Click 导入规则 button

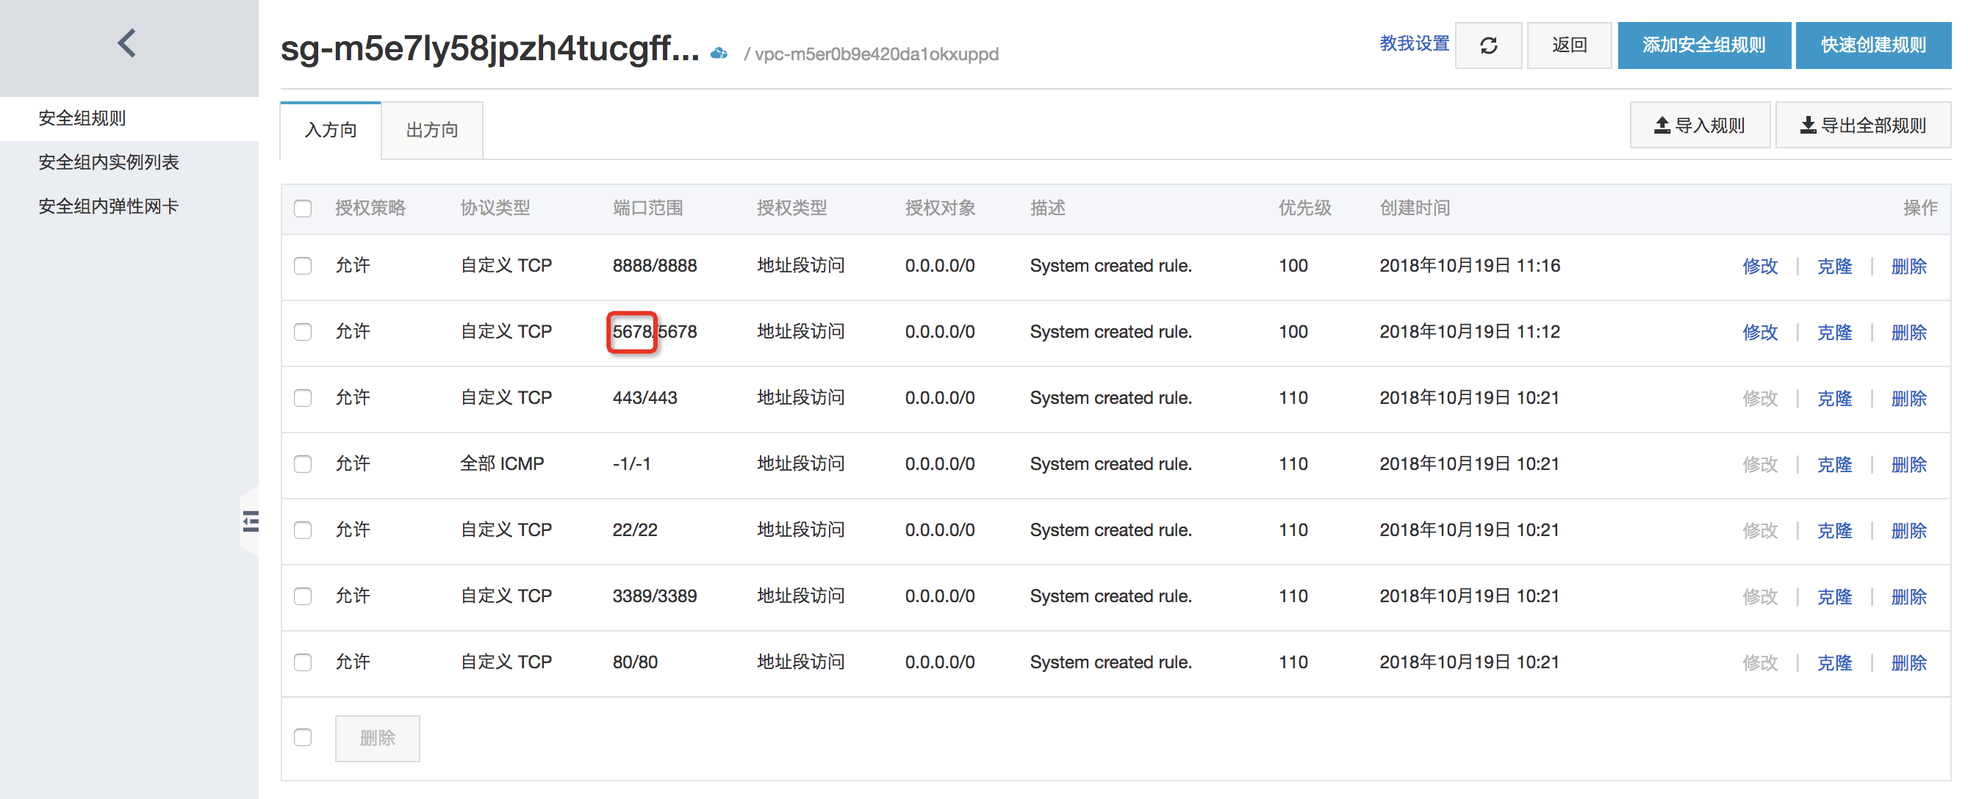click(1700, 125)
